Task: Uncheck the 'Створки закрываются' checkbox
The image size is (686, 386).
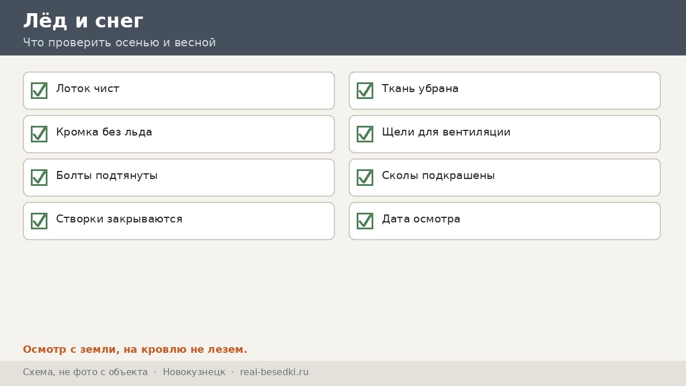Action: (x=39, y=221)
